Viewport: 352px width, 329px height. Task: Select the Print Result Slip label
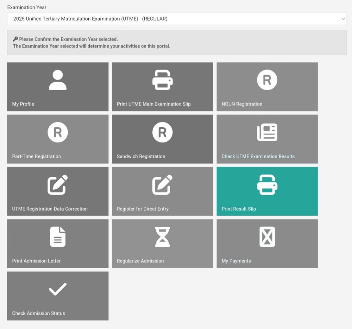pos(239,209)
